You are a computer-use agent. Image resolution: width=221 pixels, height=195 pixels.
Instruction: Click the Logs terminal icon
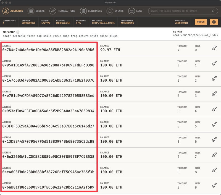click(x=132, y=11)
